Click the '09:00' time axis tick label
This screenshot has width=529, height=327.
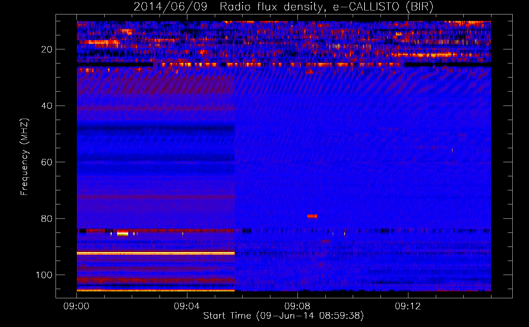77,306
